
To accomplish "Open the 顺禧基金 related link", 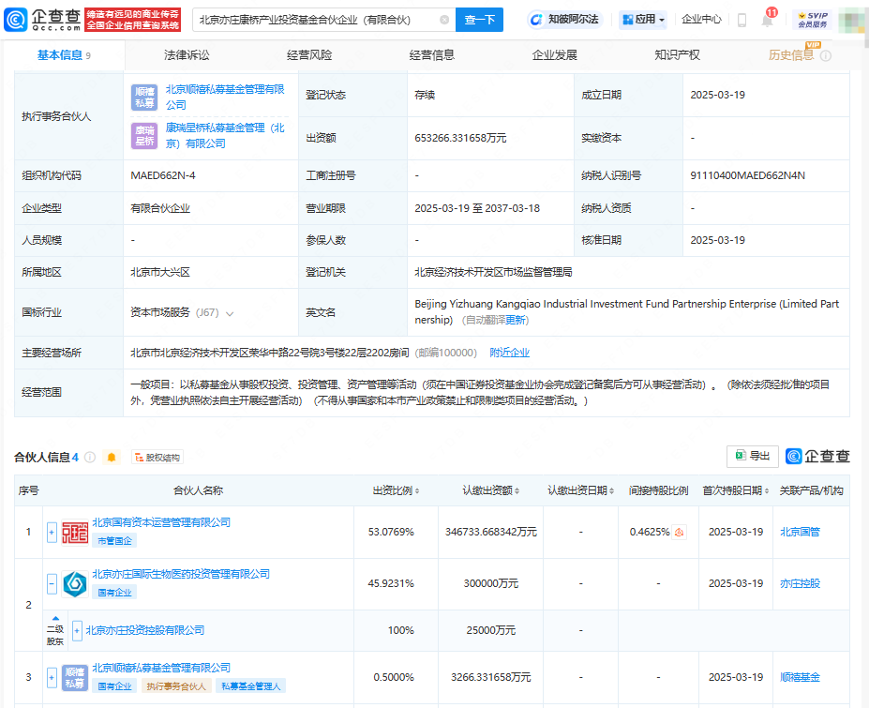I will coord(800,677).
